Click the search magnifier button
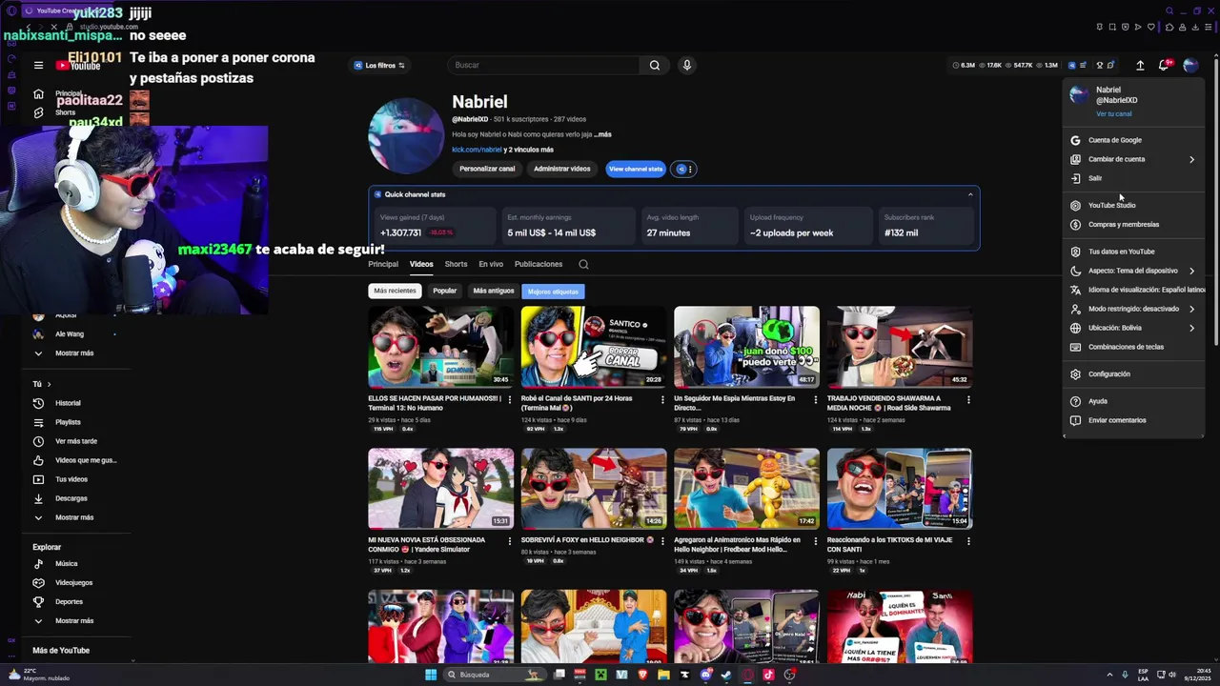Screen dimensions: 1220x686 [655, 65]
